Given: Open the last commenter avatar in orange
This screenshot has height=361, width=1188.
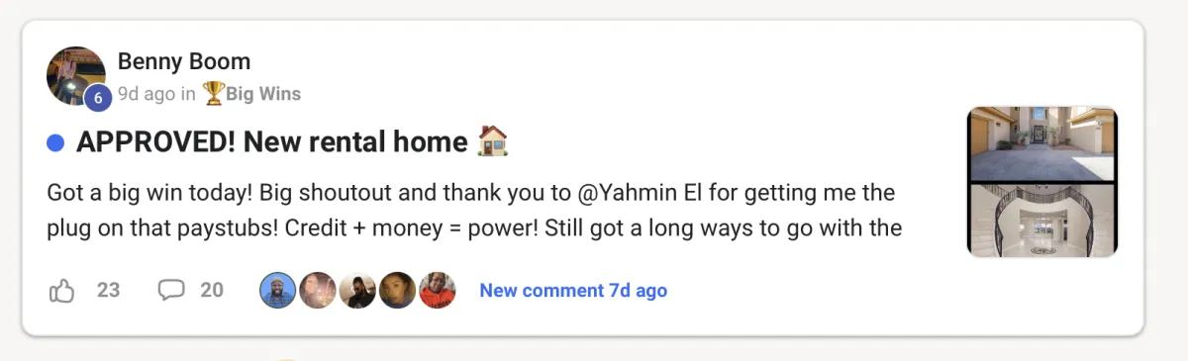Looking at the screenshot, I should tap(437, 291).
